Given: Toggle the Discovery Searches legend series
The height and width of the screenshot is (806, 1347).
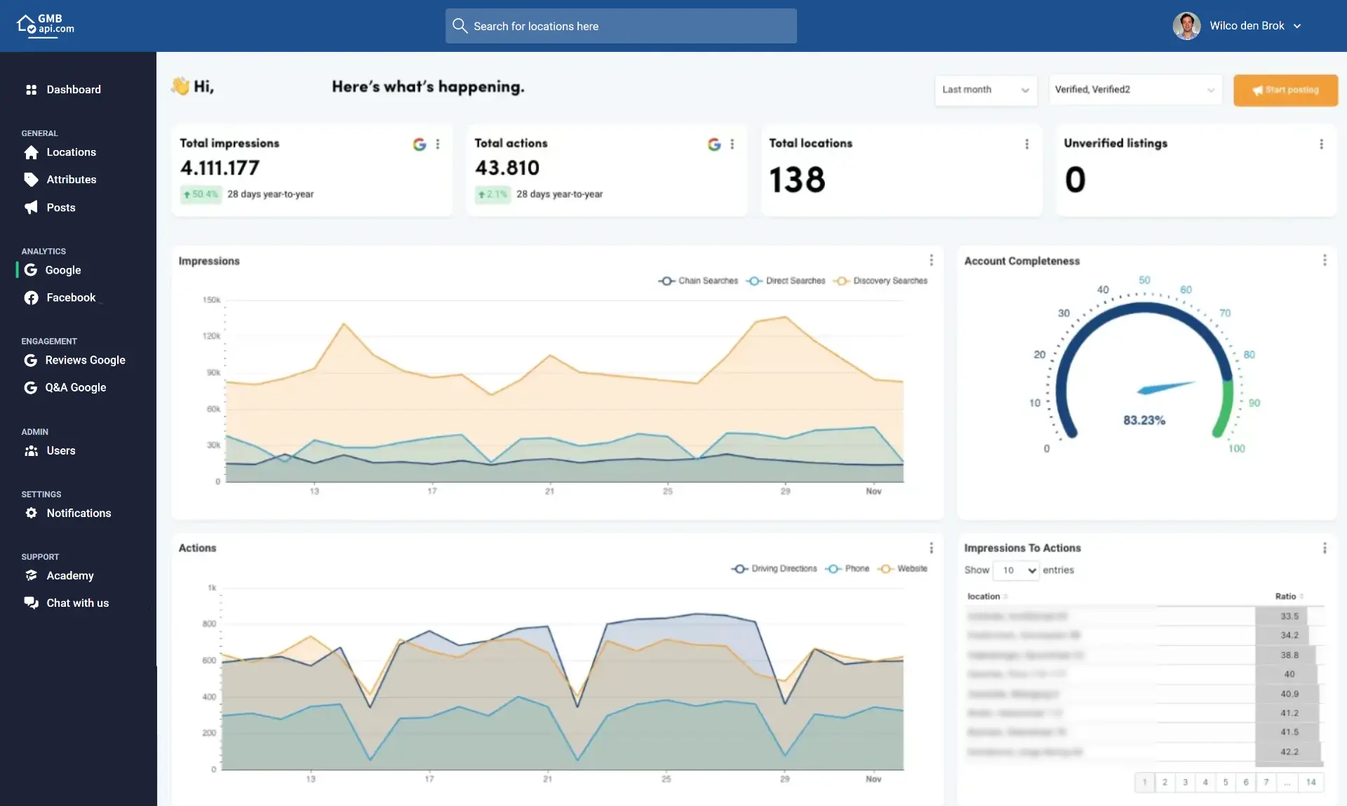Looking at the screenshot, I should [880, 281].
